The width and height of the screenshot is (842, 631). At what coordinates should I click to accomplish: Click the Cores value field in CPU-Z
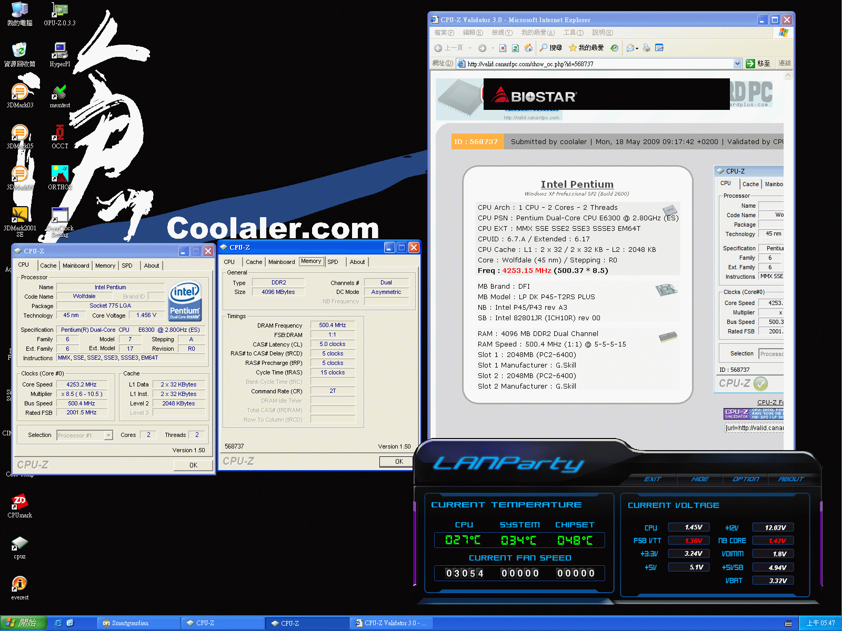148,435
